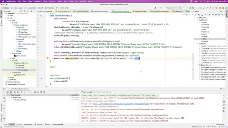Screen dimensions: 228x128
Task: Open Search Everywhere magnifier in top toolbar
Action: 220,8
